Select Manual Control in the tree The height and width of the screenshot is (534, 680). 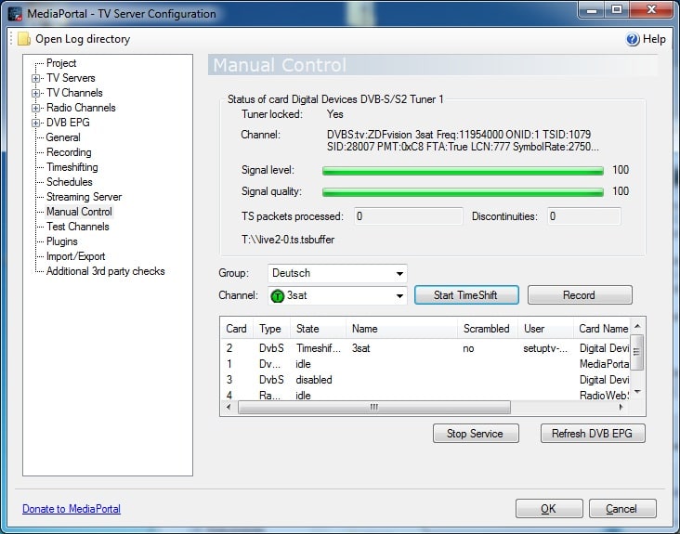pos(79,212)
